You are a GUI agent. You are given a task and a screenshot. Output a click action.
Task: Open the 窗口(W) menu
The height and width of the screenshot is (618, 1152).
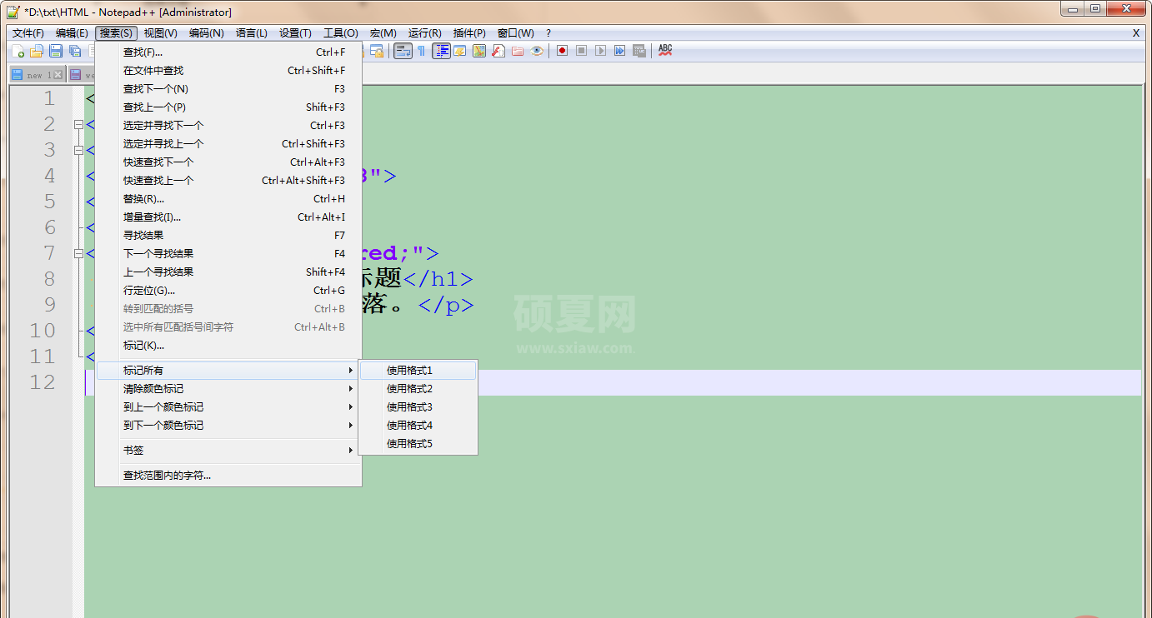[x=515, y=33]
